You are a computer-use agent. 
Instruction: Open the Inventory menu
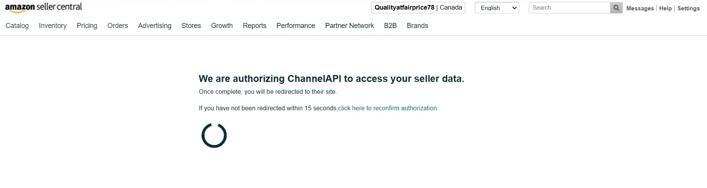[x=53, y=26]
